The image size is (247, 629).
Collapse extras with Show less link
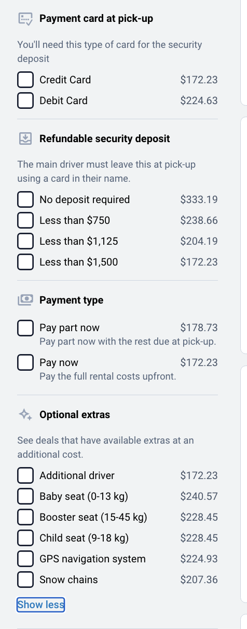41,605
